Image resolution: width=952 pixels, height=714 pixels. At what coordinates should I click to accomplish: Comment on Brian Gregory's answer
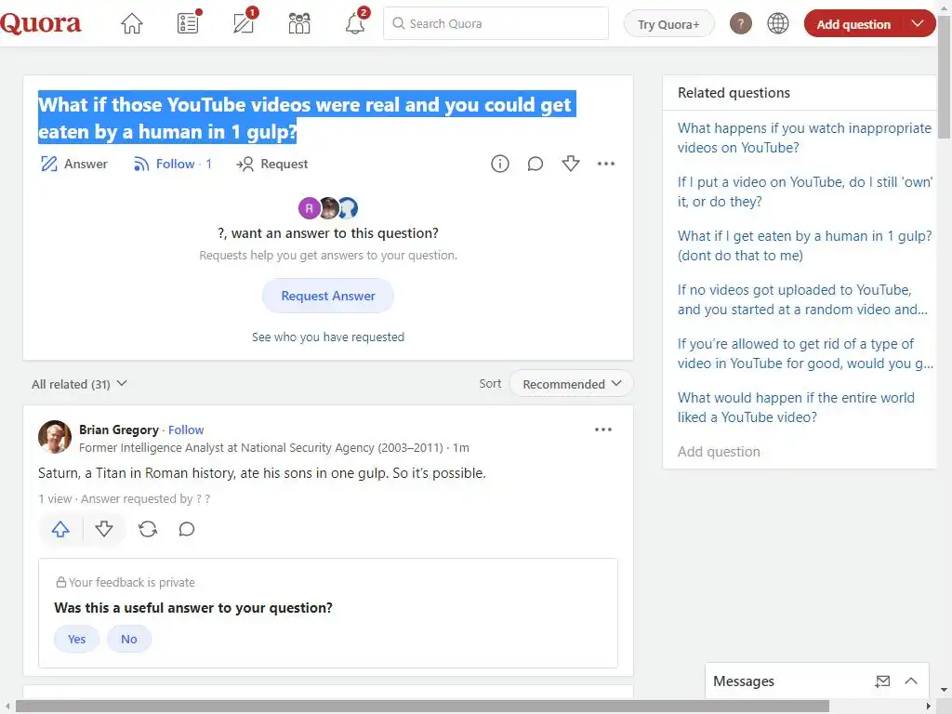[x=186, y=529]
